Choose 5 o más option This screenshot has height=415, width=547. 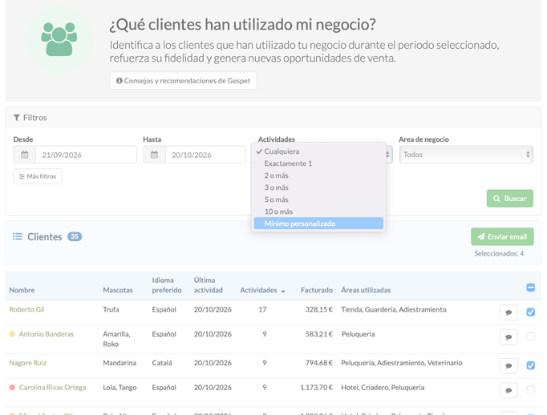(318, 199)
